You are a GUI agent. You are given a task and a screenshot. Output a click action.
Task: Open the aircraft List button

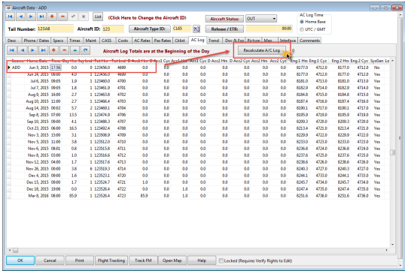[x=98, y=17]
